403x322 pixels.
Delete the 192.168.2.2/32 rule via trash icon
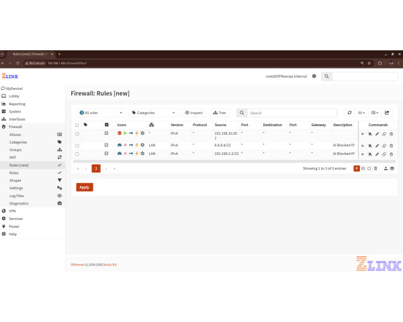[392, 154]
